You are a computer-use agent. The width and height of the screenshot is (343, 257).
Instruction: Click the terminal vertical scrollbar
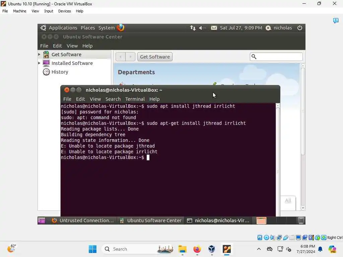(278, 160)
